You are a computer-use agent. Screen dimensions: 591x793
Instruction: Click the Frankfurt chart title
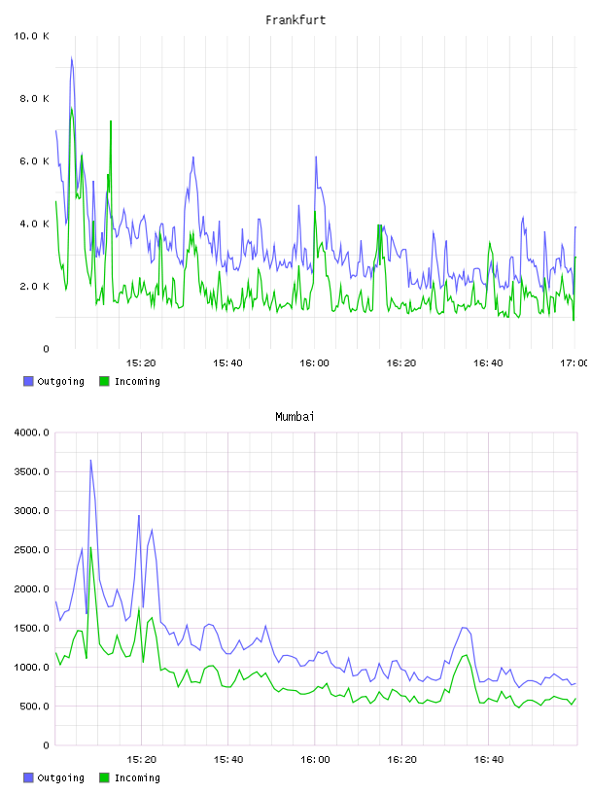point(295,20)
